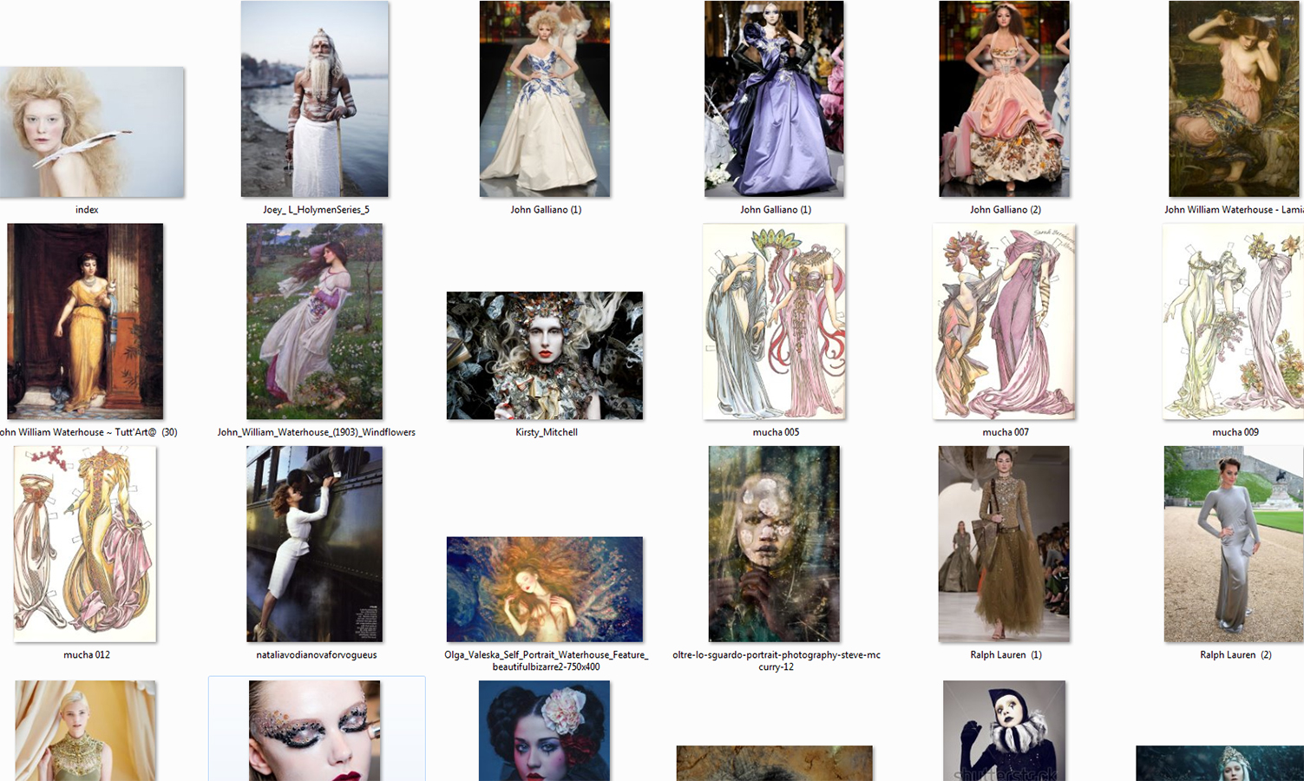
Task: Select the Ralph Lauren (1) runway thumbnail
Action: tap(1004, 544)
